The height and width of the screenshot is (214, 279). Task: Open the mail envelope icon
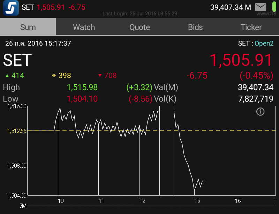coord(261,7)
